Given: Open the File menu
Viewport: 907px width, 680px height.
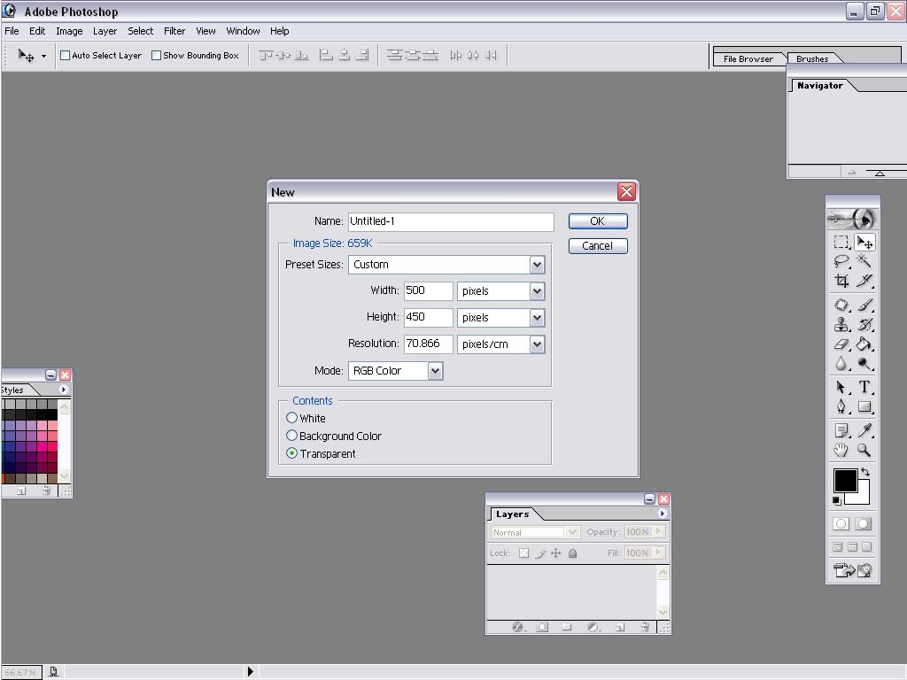Looking at the screenshot, I should (x=12, y=31).
